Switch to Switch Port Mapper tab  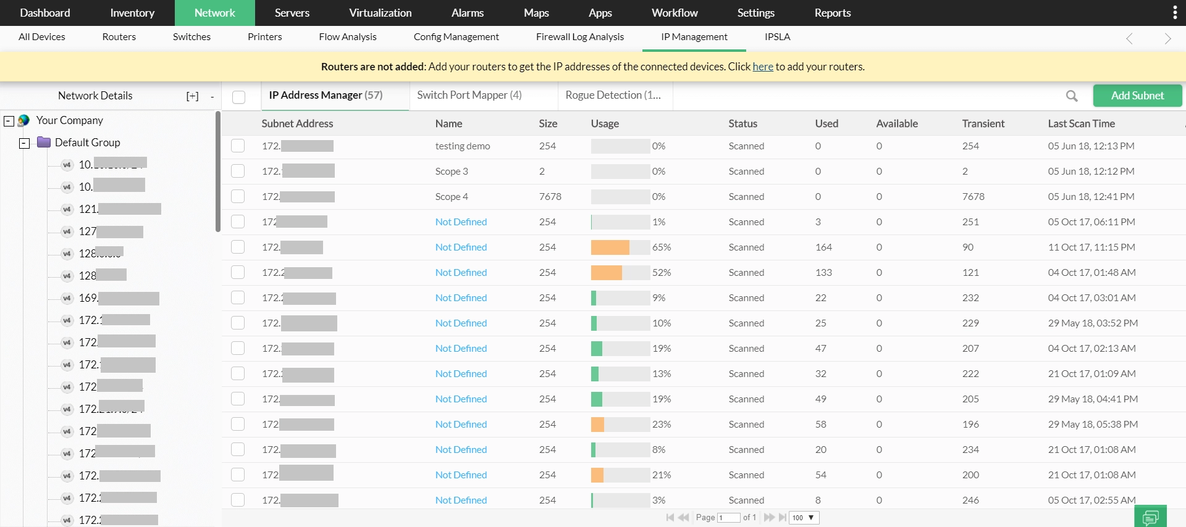[x=469, y=95]
